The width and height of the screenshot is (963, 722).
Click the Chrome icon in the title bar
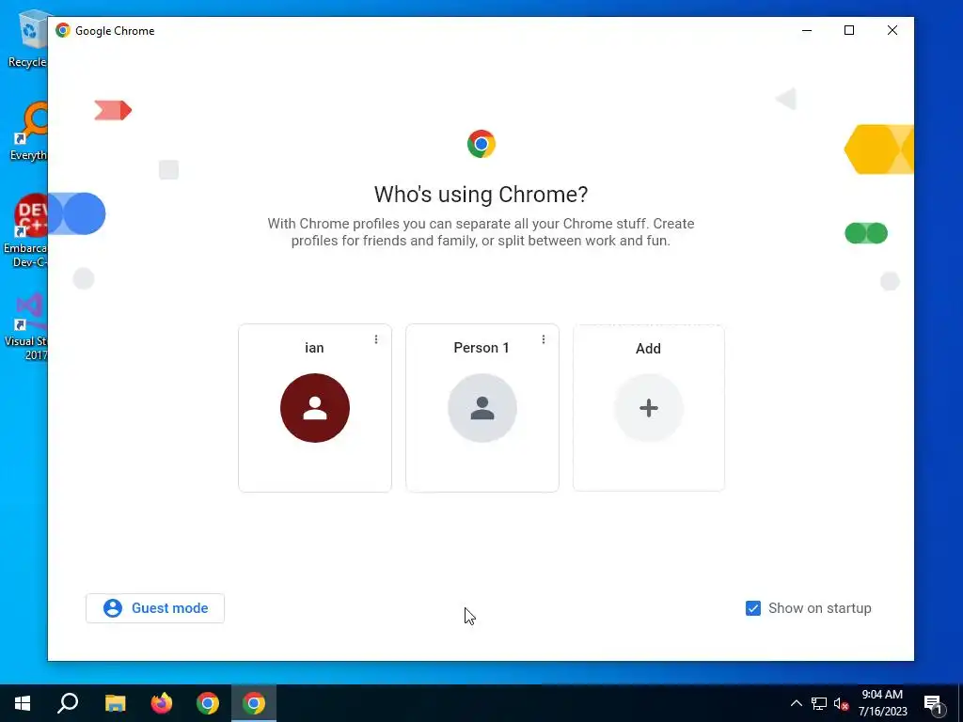63,31
